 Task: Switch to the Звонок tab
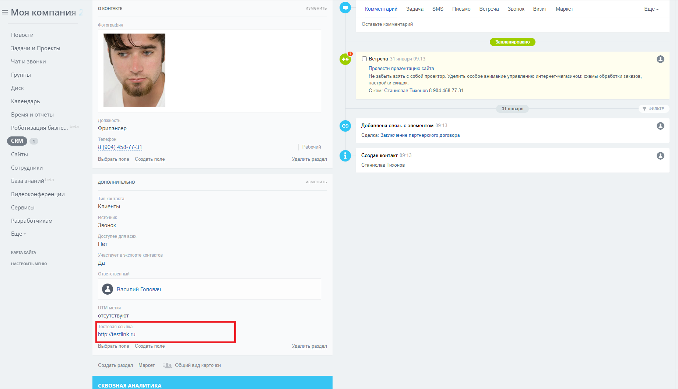[x=516, y=9]
